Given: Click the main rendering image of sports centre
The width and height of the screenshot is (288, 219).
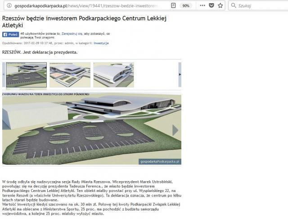Looking at the screenshot, I should tap(90, 128).
